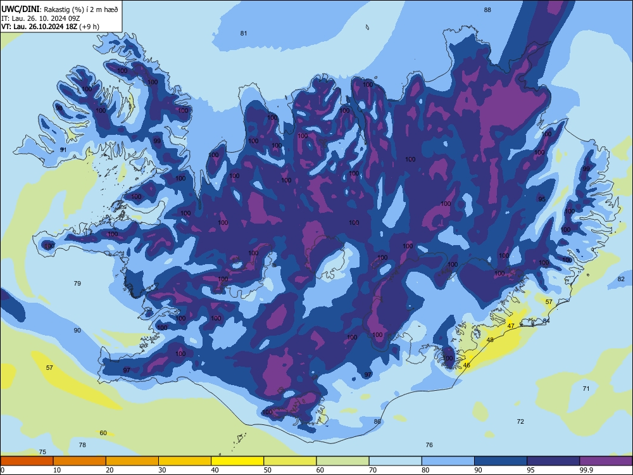Click the map value '75' in the bottom-left corner
This screenshot has width=633, height=475.
tap(42, 452)
